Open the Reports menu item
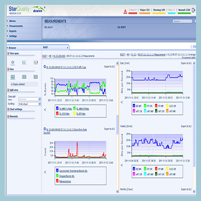 [13, 31]
